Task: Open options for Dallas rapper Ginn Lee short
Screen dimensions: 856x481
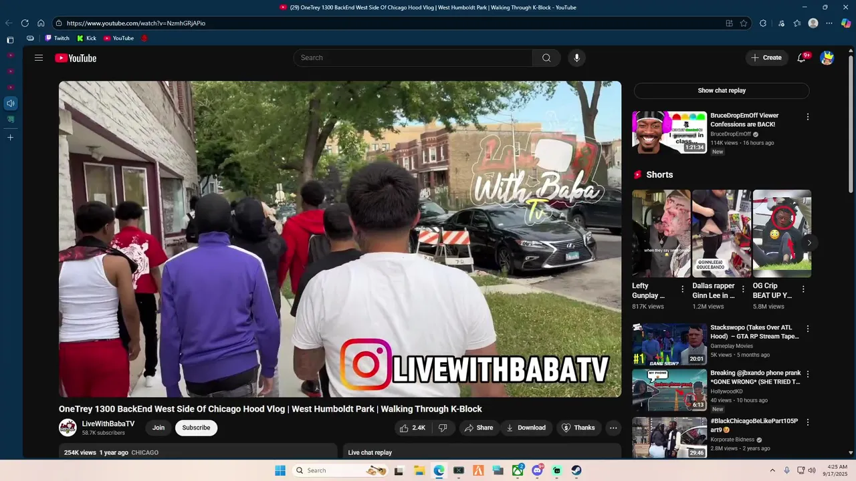Action: click(743, 289)
